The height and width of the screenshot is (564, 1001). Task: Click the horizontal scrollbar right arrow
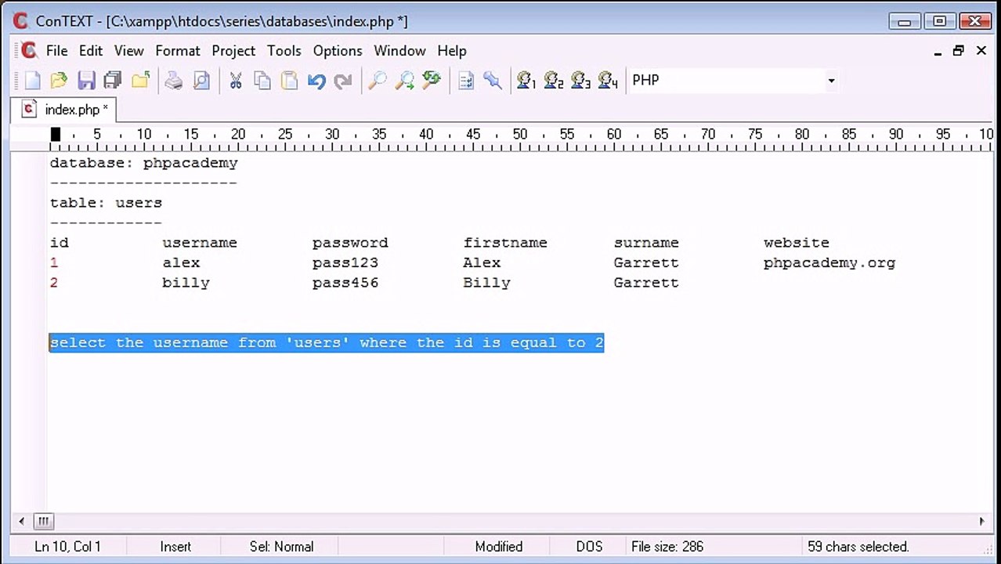click(x=981, y=521)
